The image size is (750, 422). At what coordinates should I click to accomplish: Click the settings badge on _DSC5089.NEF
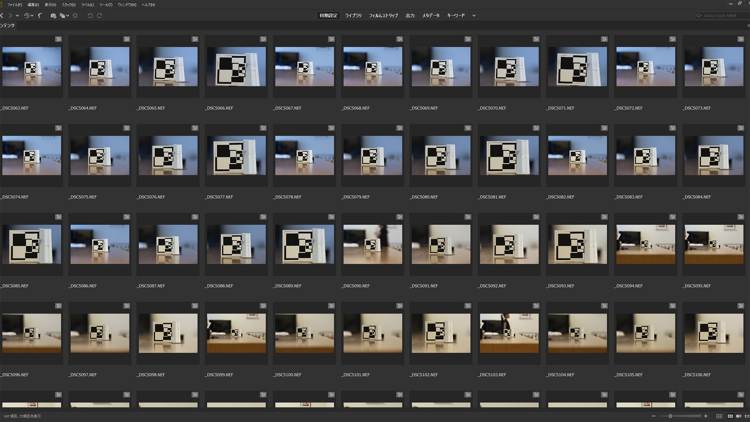331,217
